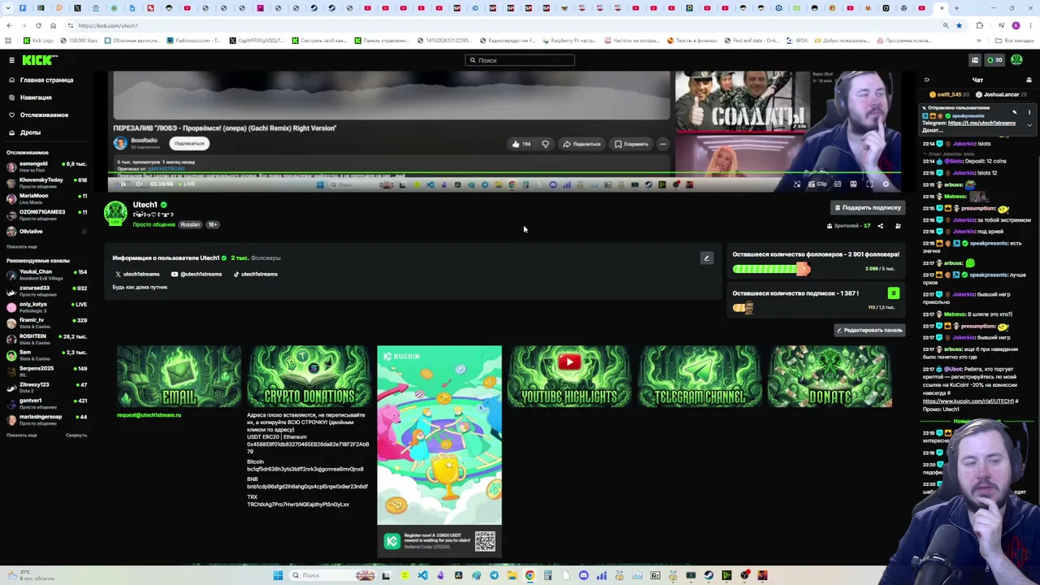The image size is (1040, 585).
Task: Open the icon right of the share icon
Action: pos(898,226)
